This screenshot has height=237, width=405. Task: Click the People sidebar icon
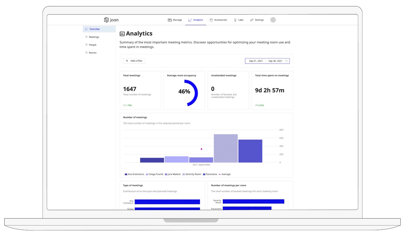87,45
